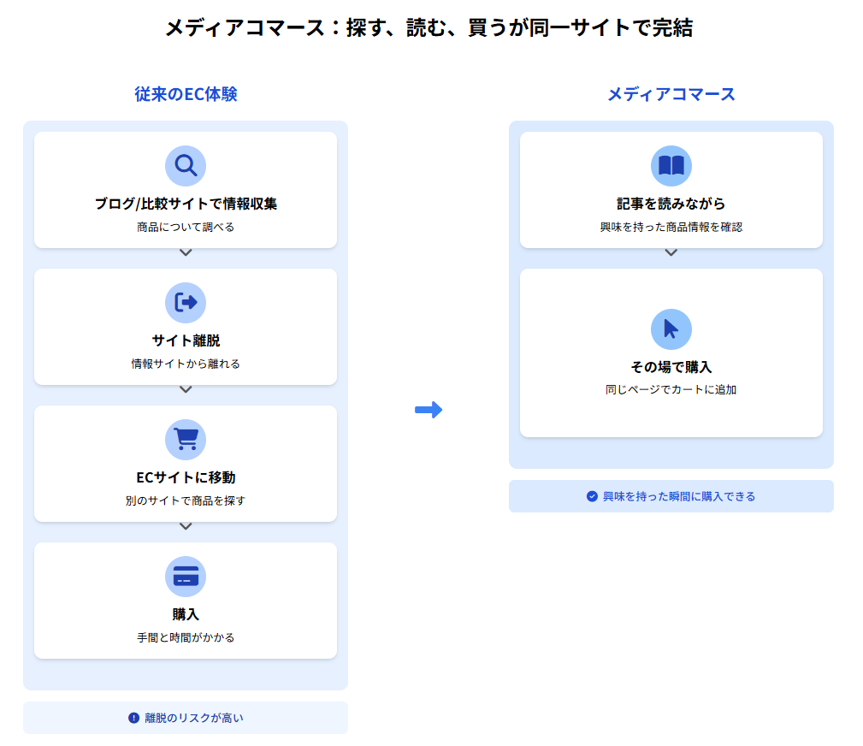Viewport: 863px width, 746px height.
Task: Click the 興味を持った瞬間に購入できる banner text
Action: click(679, 496)
